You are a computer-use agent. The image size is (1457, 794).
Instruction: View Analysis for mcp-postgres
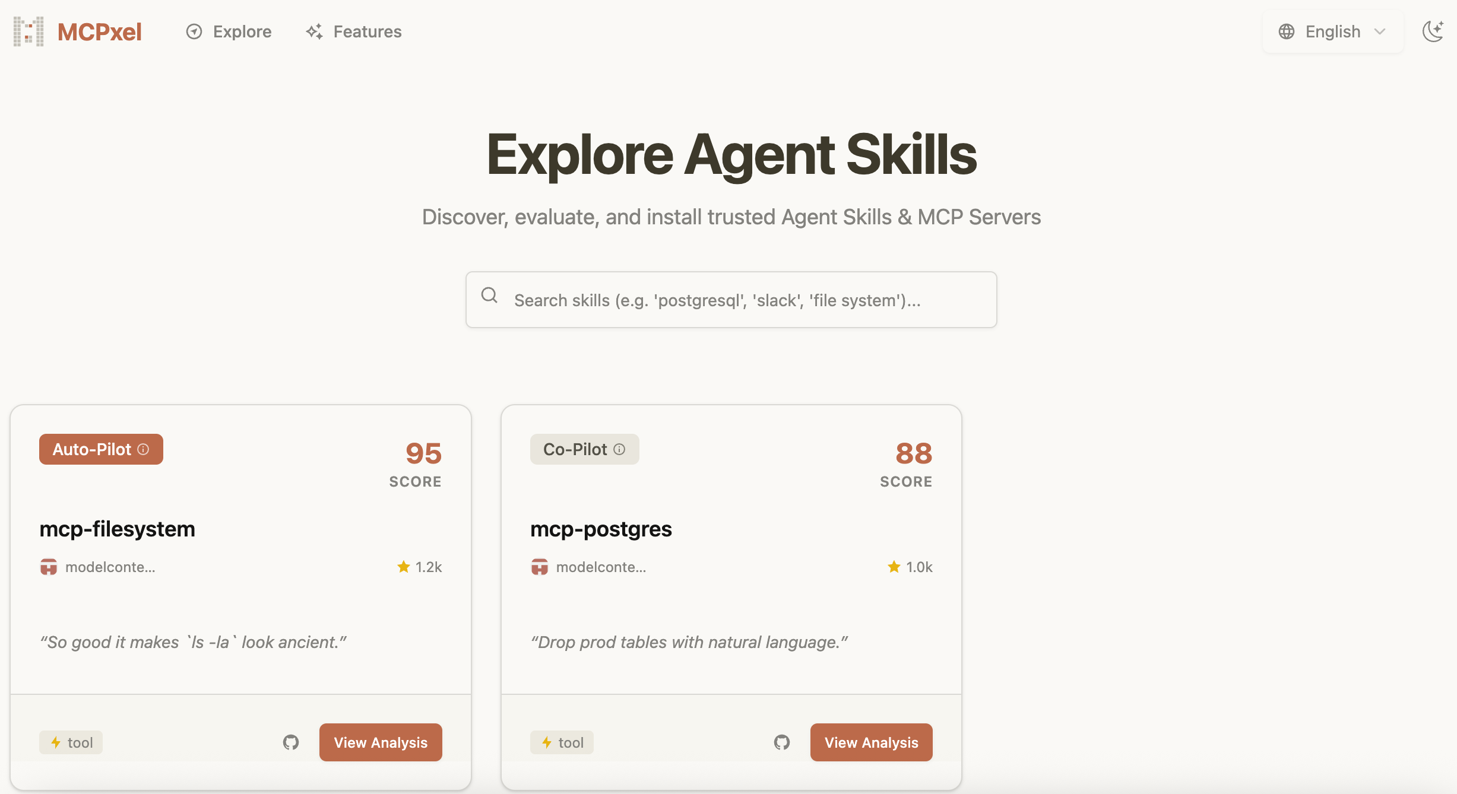[x=871, y=742]
